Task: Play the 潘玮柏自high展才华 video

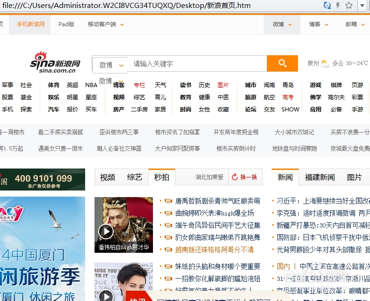Action: coord(106,231)
